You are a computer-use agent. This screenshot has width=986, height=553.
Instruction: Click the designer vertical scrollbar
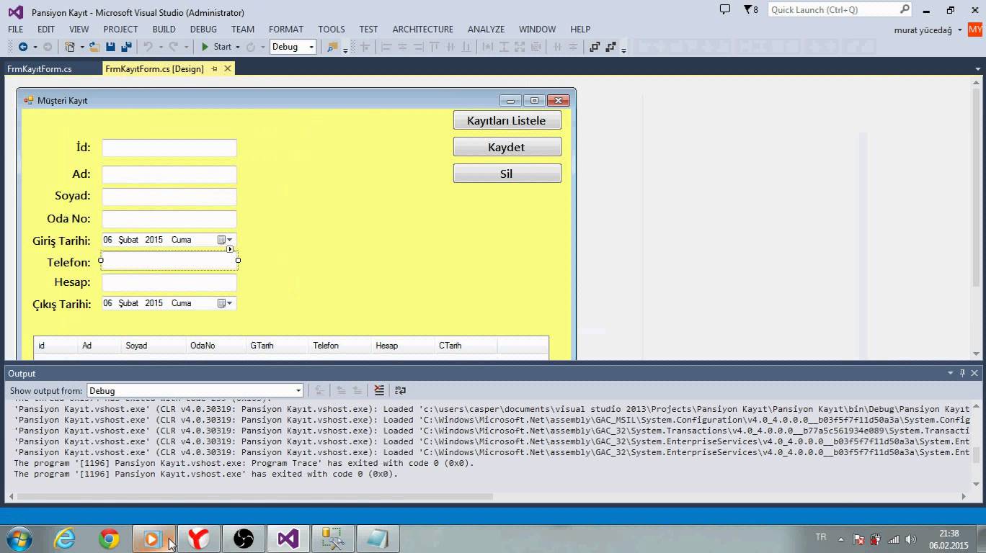[977, 187]
